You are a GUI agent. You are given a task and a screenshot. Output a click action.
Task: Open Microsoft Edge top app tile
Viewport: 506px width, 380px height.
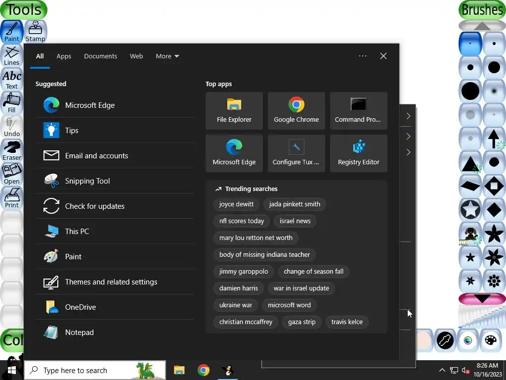(x=234, y=153)
